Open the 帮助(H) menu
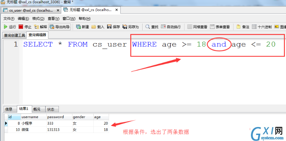Viewport: 286px width, 141px height. 84,19
